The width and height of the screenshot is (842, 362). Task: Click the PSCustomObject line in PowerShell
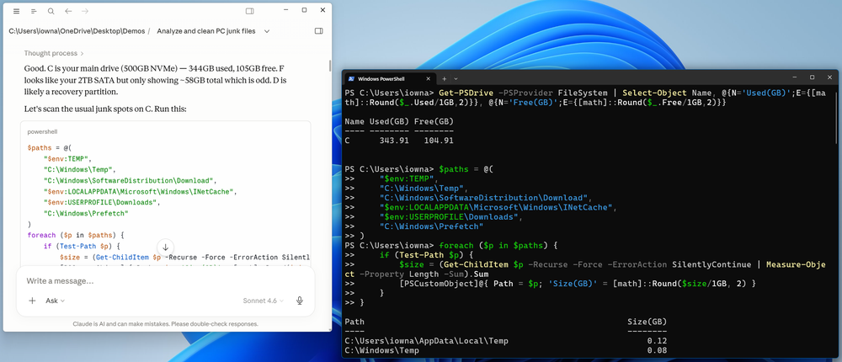[578, 284]
